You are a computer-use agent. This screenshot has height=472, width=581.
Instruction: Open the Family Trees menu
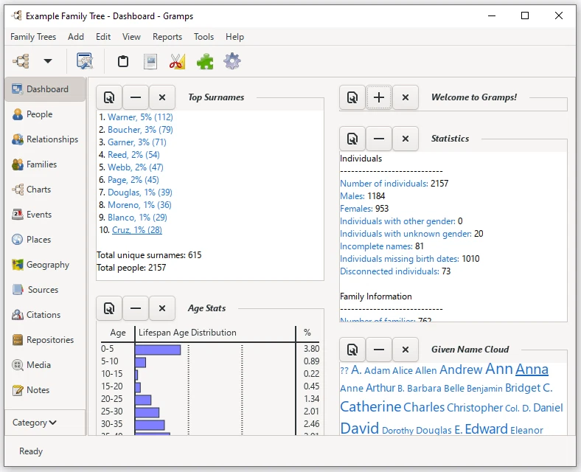click(x=33, y=37)
